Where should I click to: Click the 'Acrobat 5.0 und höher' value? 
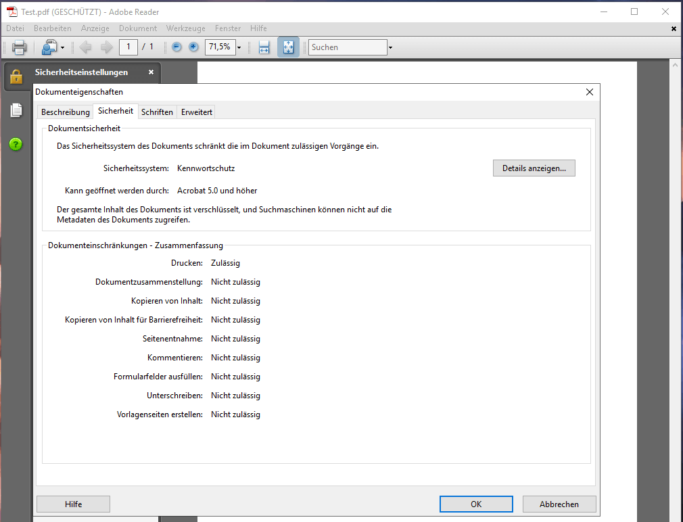pyautogui.click(x=217, y=191)
